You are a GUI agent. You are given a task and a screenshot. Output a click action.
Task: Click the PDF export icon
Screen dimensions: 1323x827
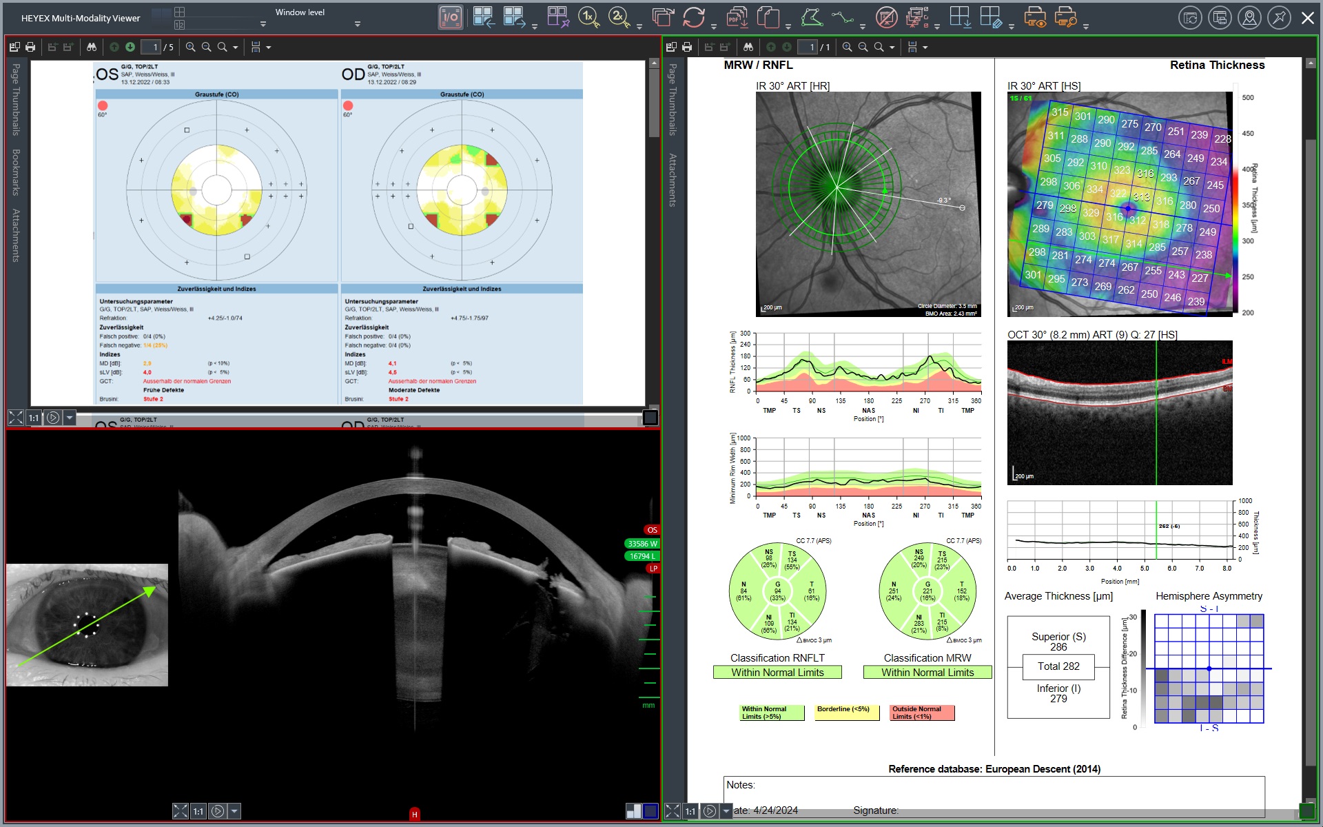tap(737, 18)
